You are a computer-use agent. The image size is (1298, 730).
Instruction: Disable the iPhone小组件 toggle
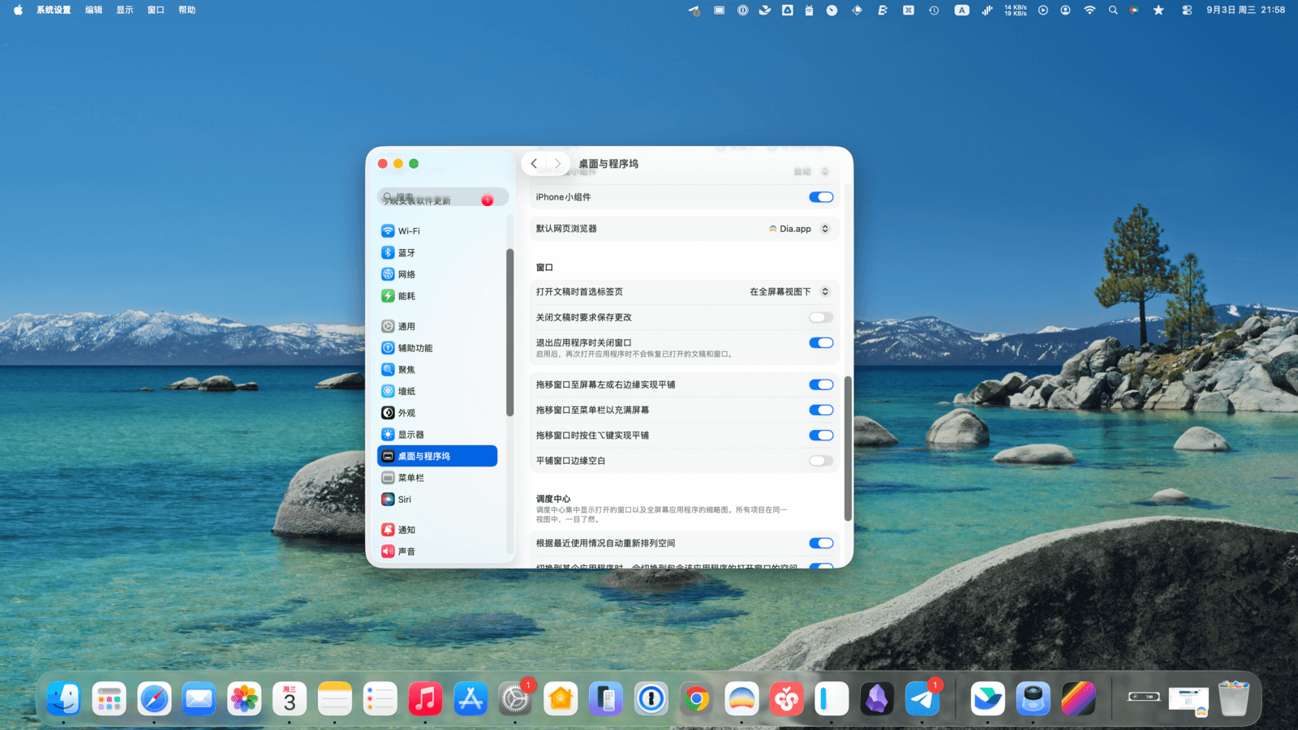(x=820, y=197)
